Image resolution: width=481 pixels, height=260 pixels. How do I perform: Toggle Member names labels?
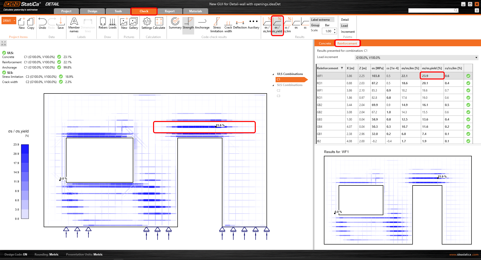74,25
